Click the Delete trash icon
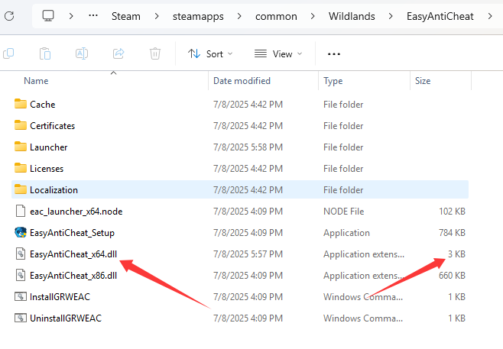Viewport: 503px width, 349px height. [x=155, y=53]
